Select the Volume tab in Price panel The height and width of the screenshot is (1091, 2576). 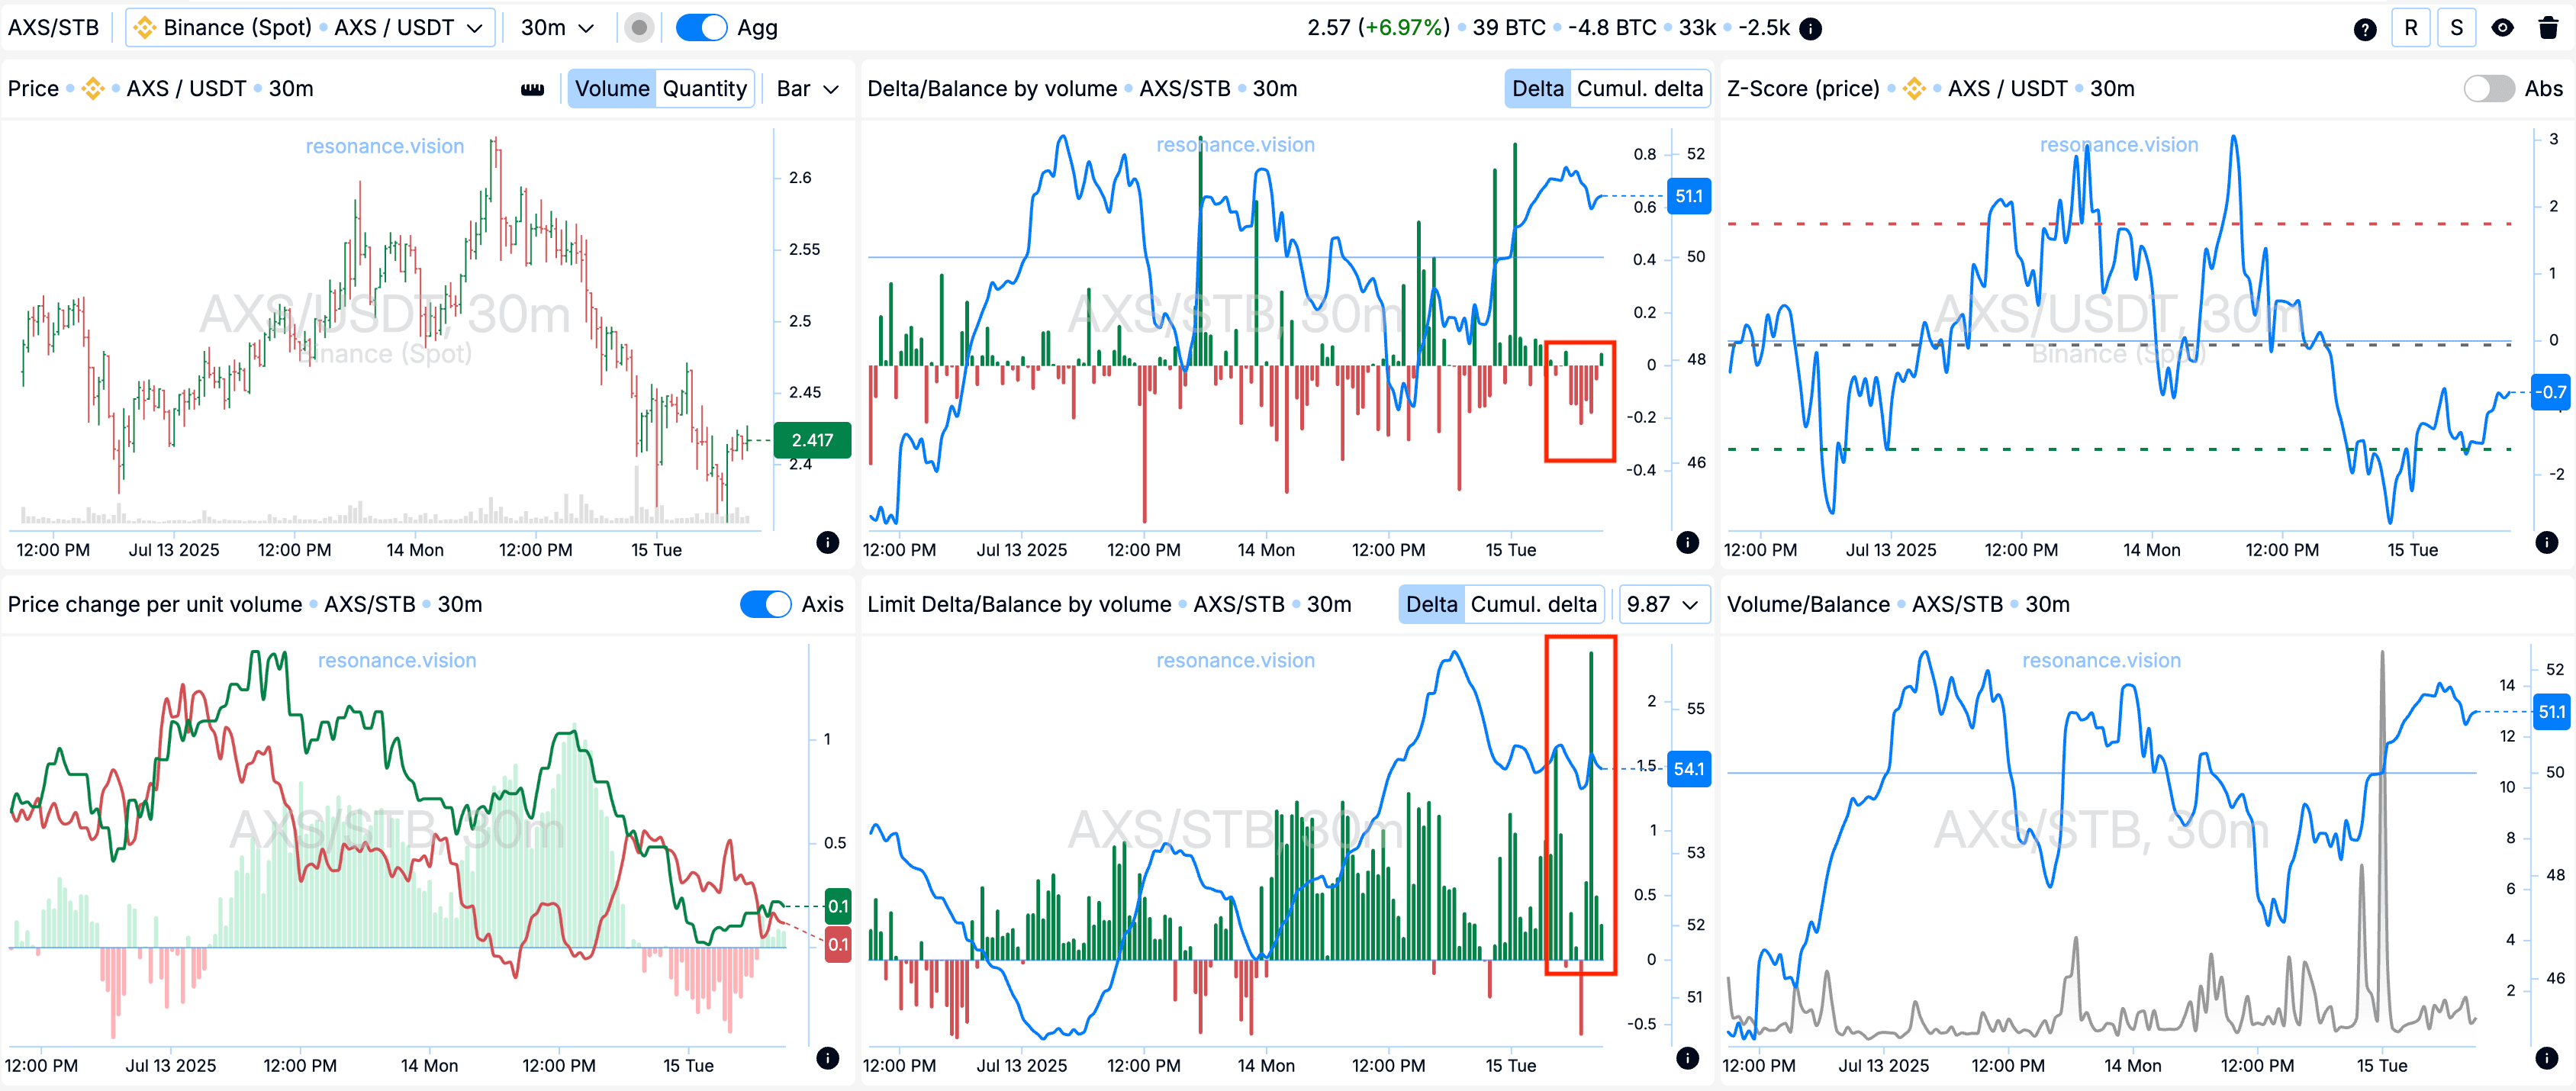tap(612, 89)
